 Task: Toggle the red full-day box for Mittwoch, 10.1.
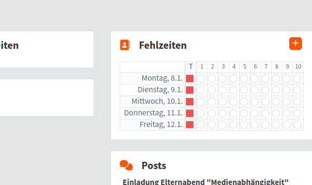click(x=190, y=102)
